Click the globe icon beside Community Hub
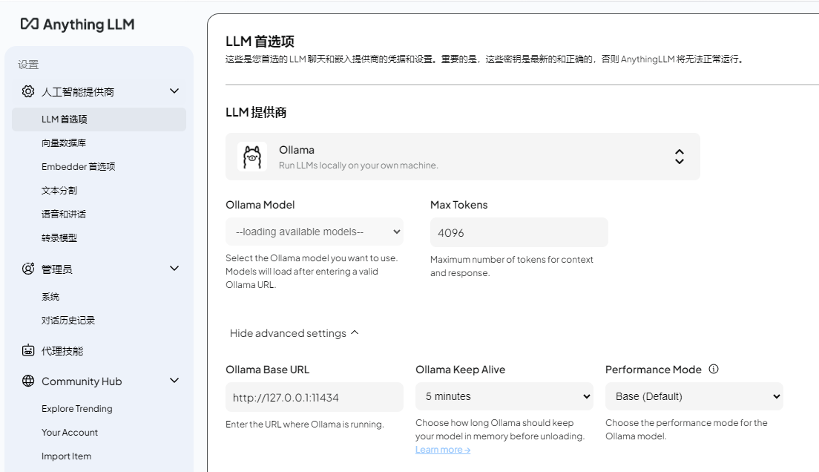The height and width of the screenshot is (472, 819). click(x=28, y=381)
